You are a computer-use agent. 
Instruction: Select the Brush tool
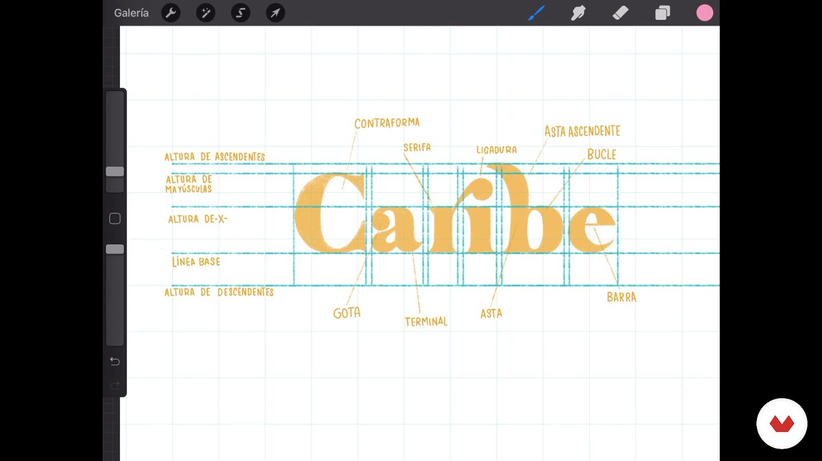(536, 13)
